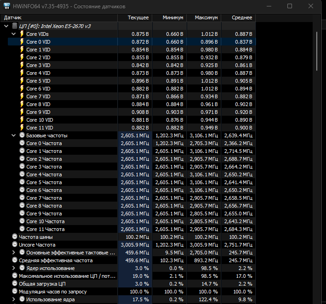Screen dimensions: 326x304
Task: Click the vertical scrollbar thumb
Action: [x=317, y=51]
